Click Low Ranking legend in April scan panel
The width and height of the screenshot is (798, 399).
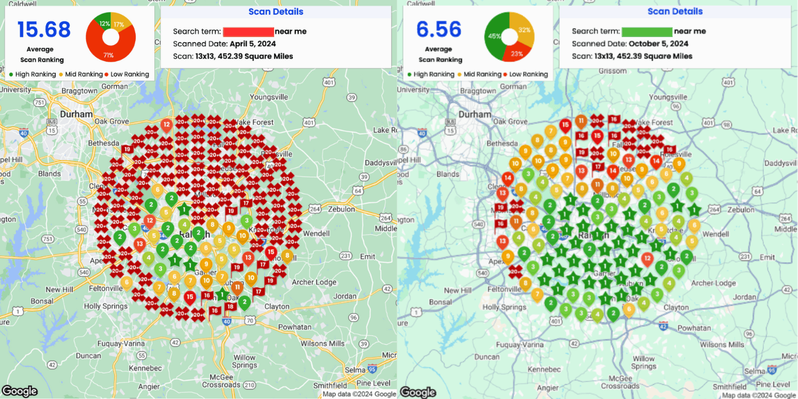click(126, 74)
